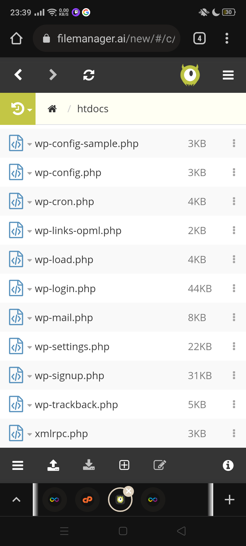The height and width of the screenshot is (546, 246).
Task: Click the new file plus icon
Action: pos(124,465)
